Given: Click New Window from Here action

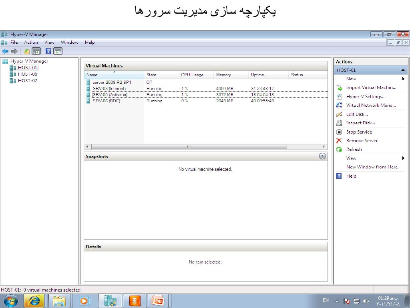Looking at the screenshot, I should 372,167.
